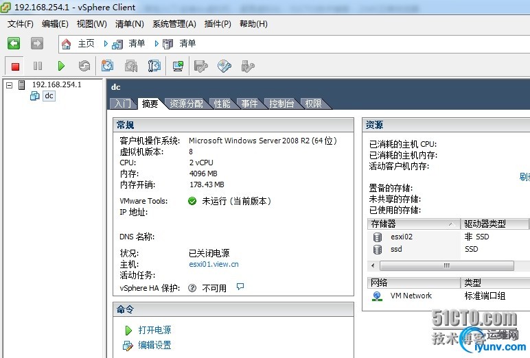Click the vSphere HA speech bubble icon
Viewport: 530px width, 358px height.
[x=240, y=287]
